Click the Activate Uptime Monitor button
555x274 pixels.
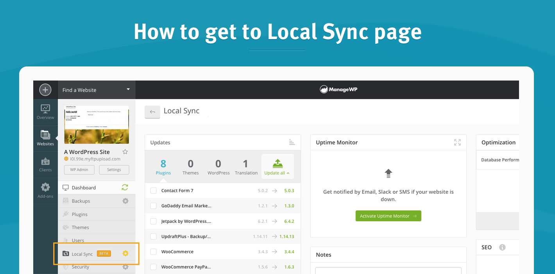point(388,216)
